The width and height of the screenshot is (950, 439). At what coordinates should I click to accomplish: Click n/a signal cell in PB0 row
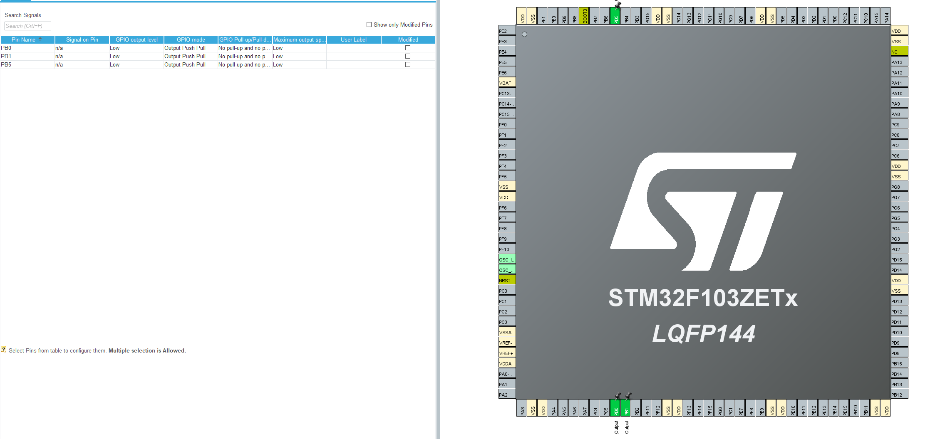coord(82,48)
